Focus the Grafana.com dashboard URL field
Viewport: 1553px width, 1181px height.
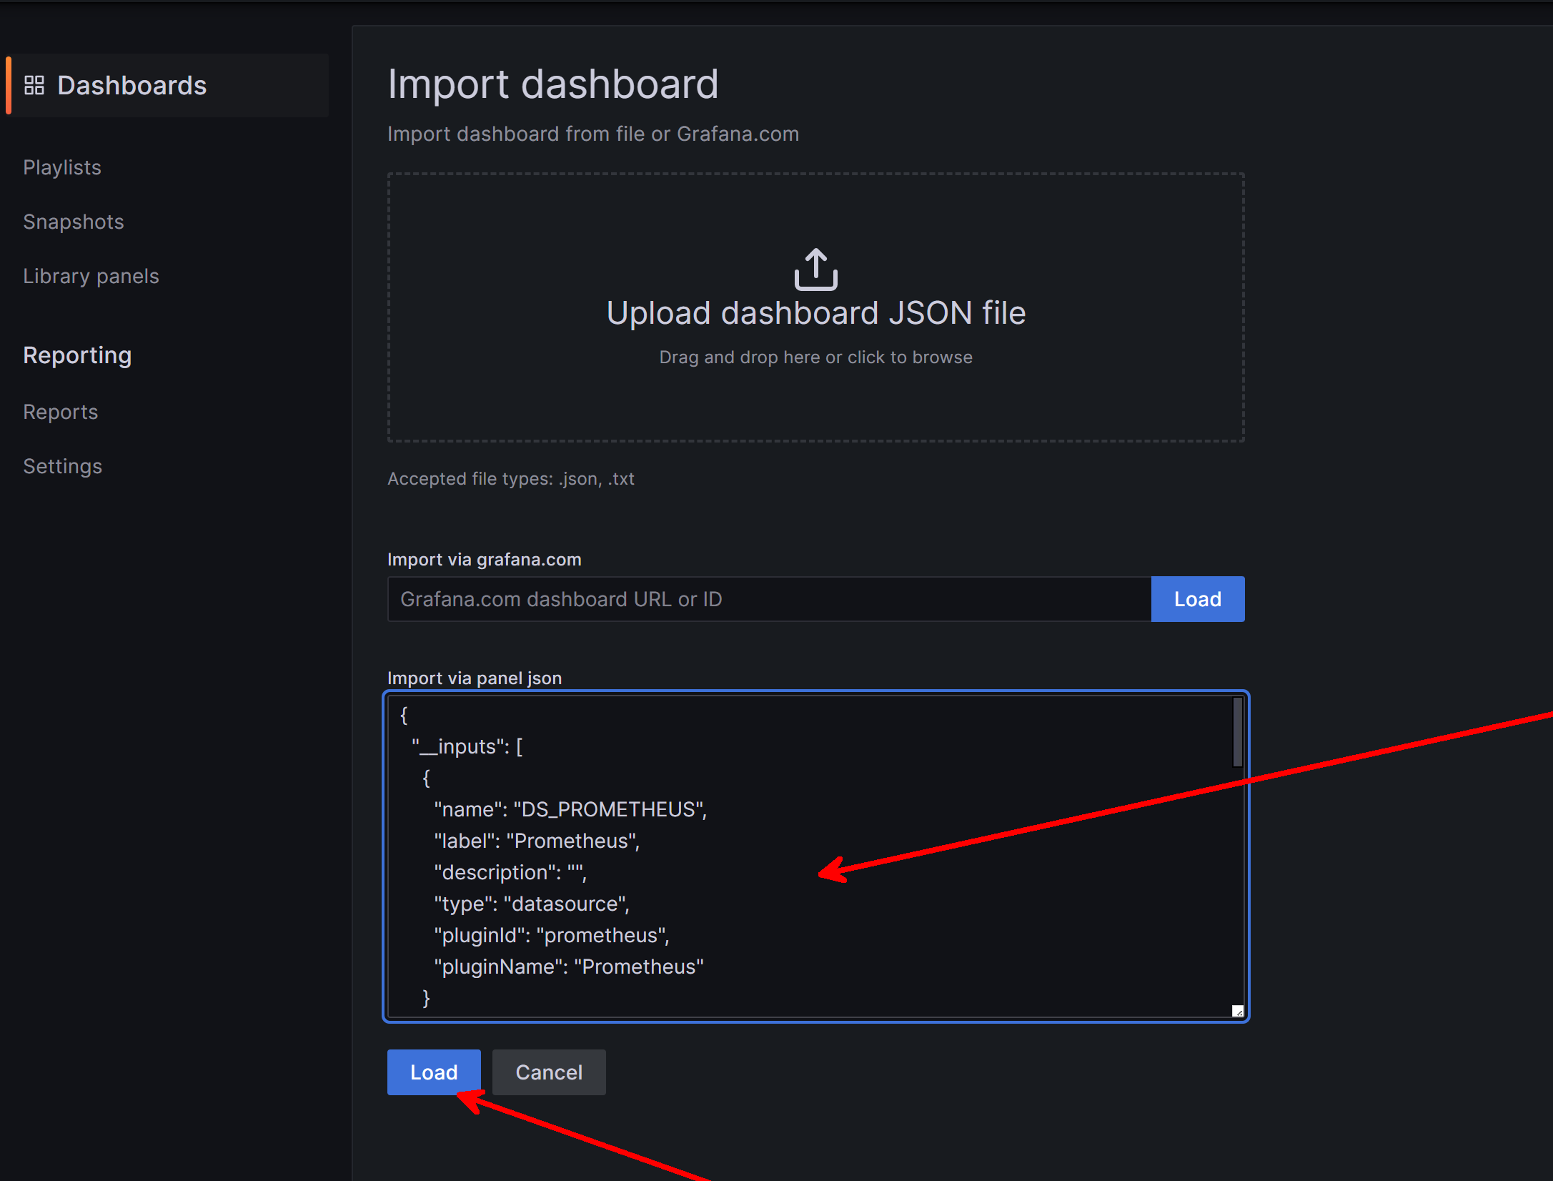click(x=769, y=599)
